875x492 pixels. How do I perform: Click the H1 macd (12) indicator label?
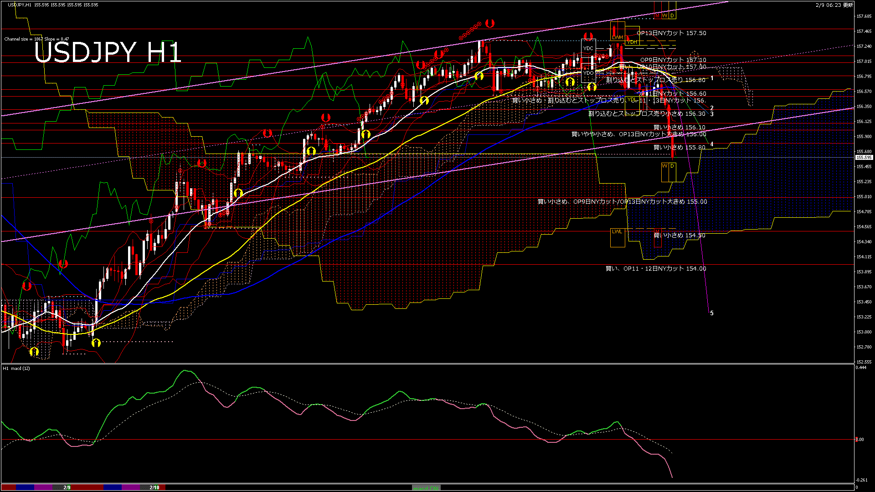click(16, 368)
